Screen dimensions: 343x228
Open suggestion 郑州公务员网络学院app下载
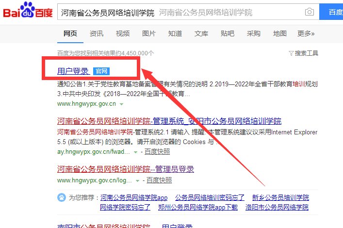click(x=198, y=207)
